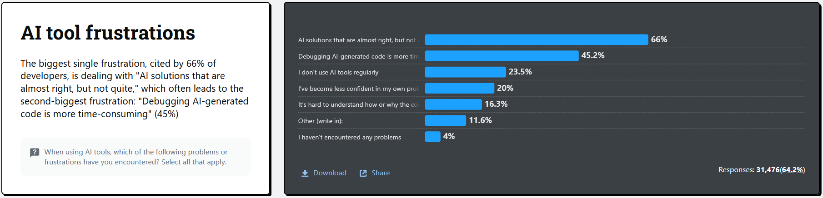Image resolution: width=823 pixels, height=198 pixels.
Task: Click the survey question text box
Action: (135, 157)
